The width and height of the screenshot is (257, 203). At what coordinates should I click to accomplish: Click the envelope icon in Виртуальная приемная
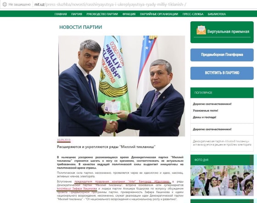point(201,30)
